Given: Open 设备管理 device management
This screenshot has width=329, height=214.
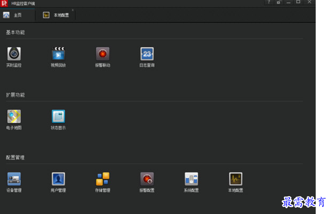Looking at the screenshot, I should [x=14, y=179].
